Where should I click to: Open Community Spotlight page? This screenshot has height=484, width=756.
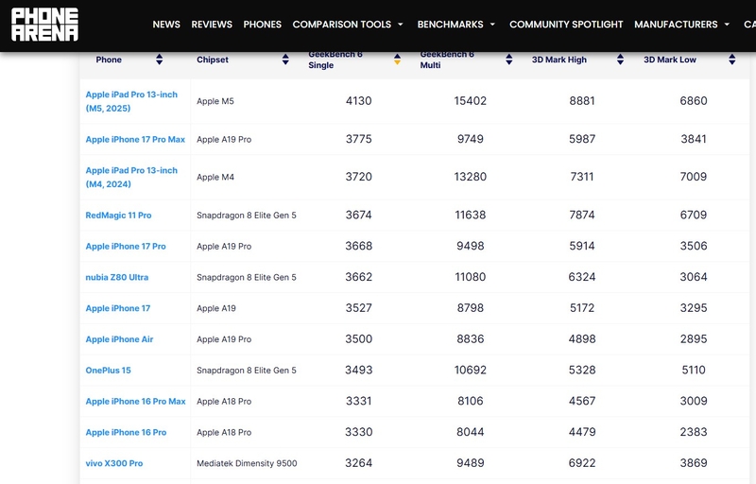click(x=566, y=24)
